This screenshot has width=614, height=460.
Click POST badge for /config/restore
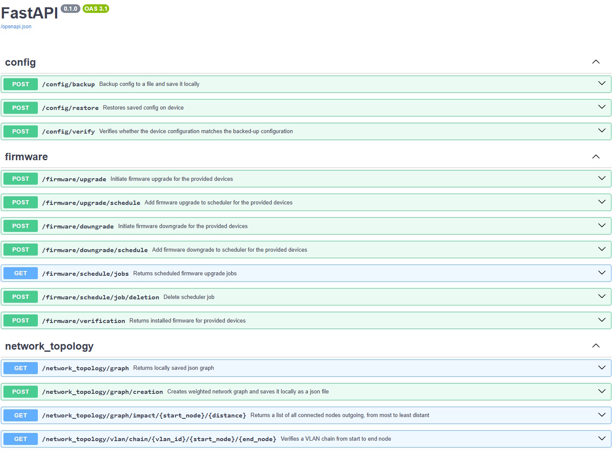click(21, 108)
